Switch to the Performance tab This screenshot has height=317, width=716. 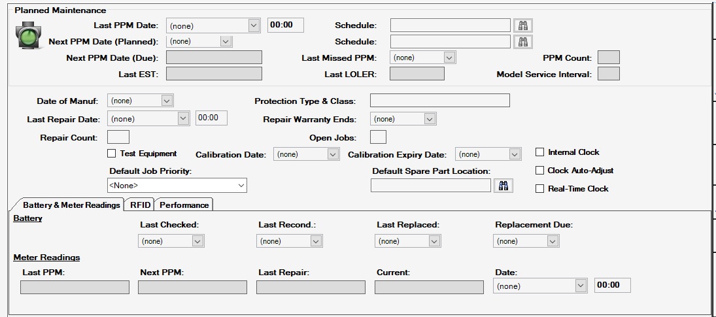(x=184, y=205)
